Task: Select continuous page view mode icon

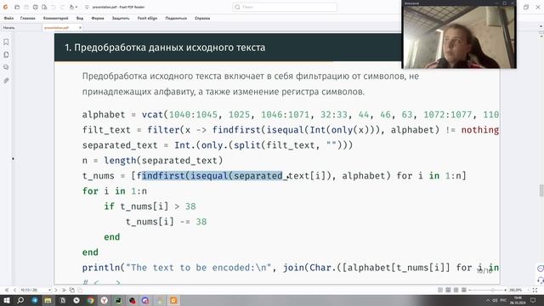Action: coord(448,290)
